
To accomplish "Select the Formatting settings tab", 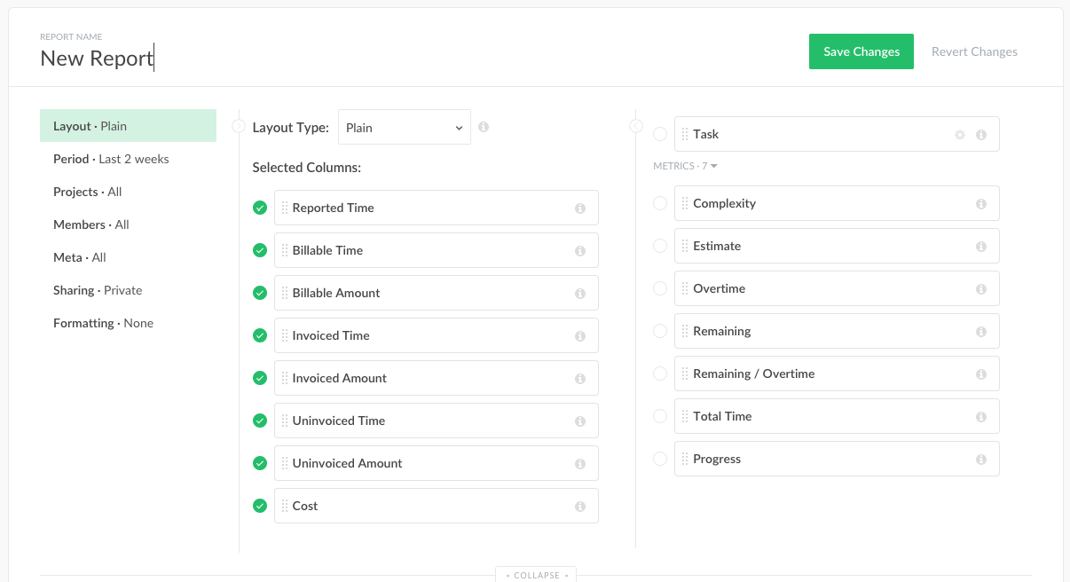I will pos(103,323).
